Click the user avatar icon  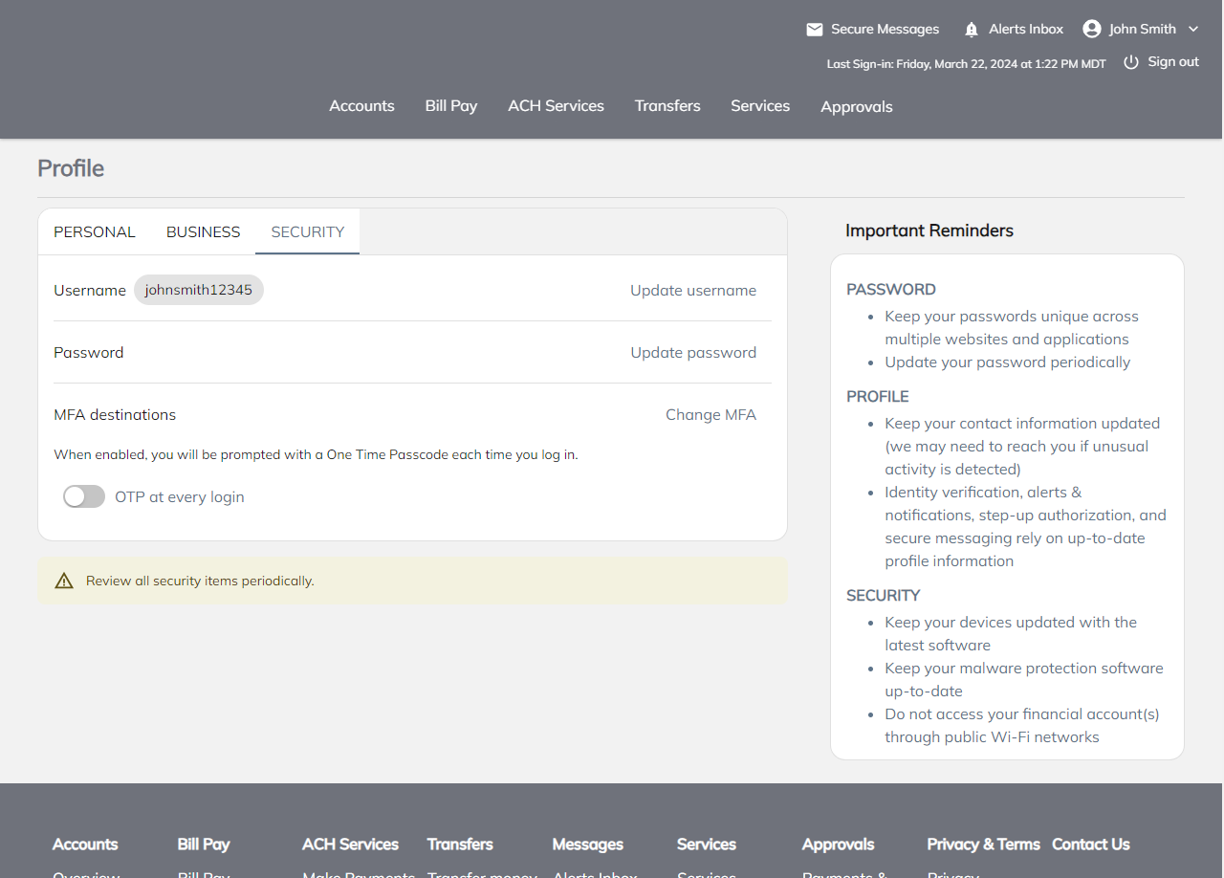pyautogui.click(x=1091, y=29)
